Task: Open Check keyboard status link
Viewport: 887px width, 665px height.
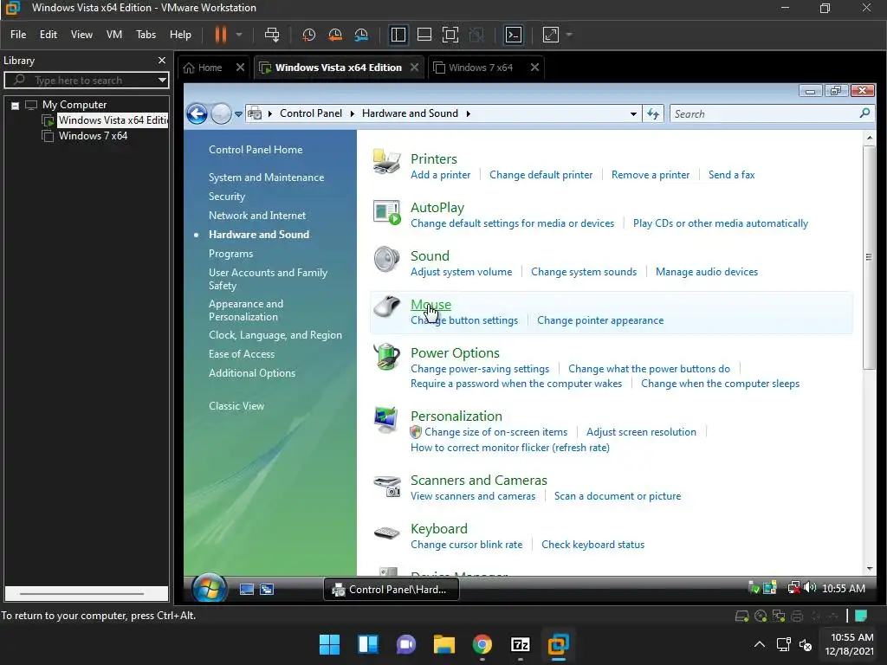Action: pos(592,545)
